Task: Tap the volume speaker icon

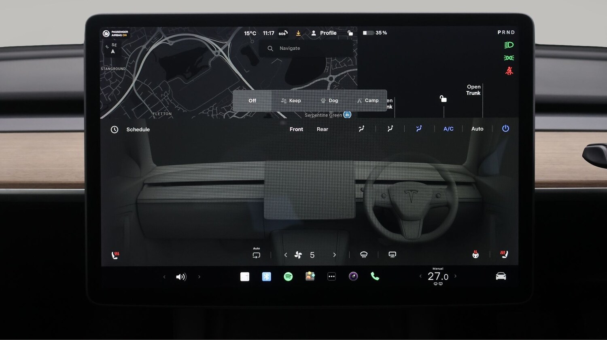Action: pyautogui.click(x=181, y=277)
